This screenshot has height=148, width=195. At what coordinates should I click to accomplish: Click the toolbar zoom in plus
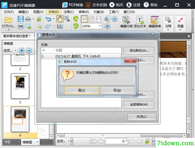[x=107, y=26]
